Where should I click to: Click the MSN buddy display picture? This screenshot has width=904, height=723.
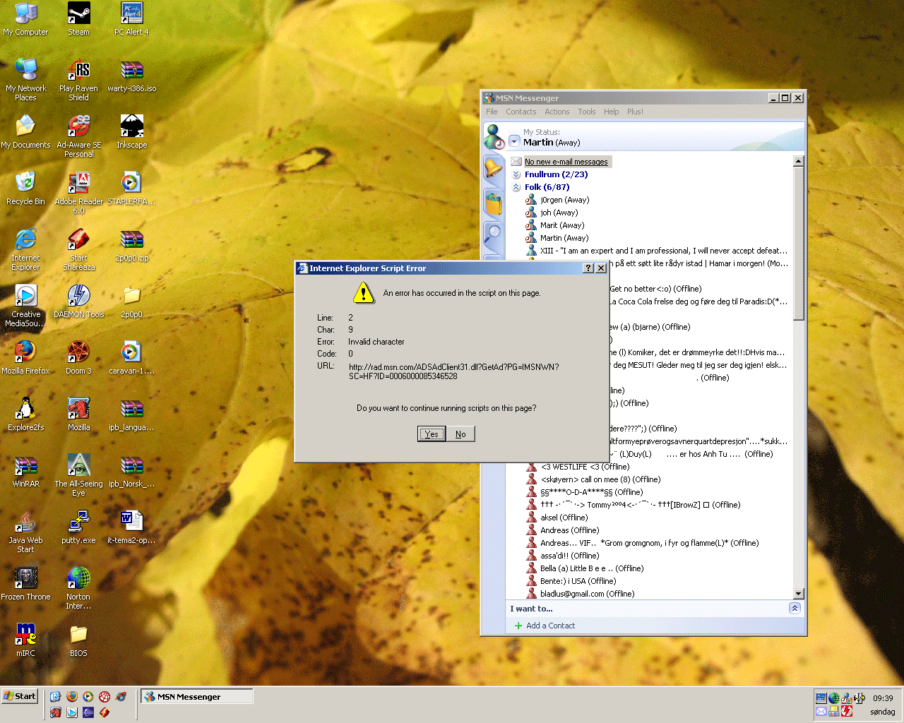tap(494, 136)
